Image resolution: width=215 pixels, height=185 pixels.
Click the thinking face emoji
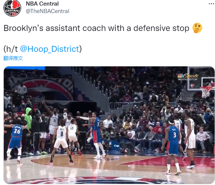point(197,28)
